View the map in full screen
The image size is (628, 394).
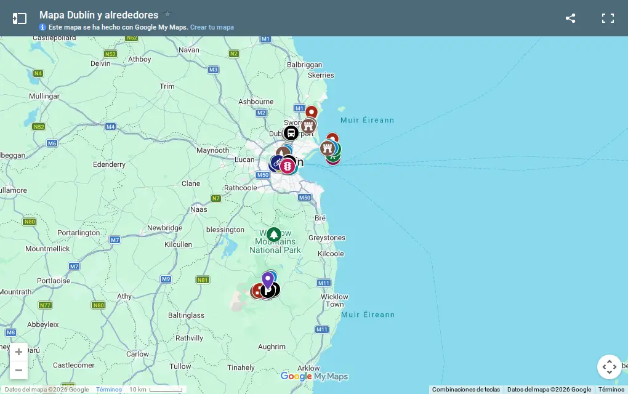608,18
